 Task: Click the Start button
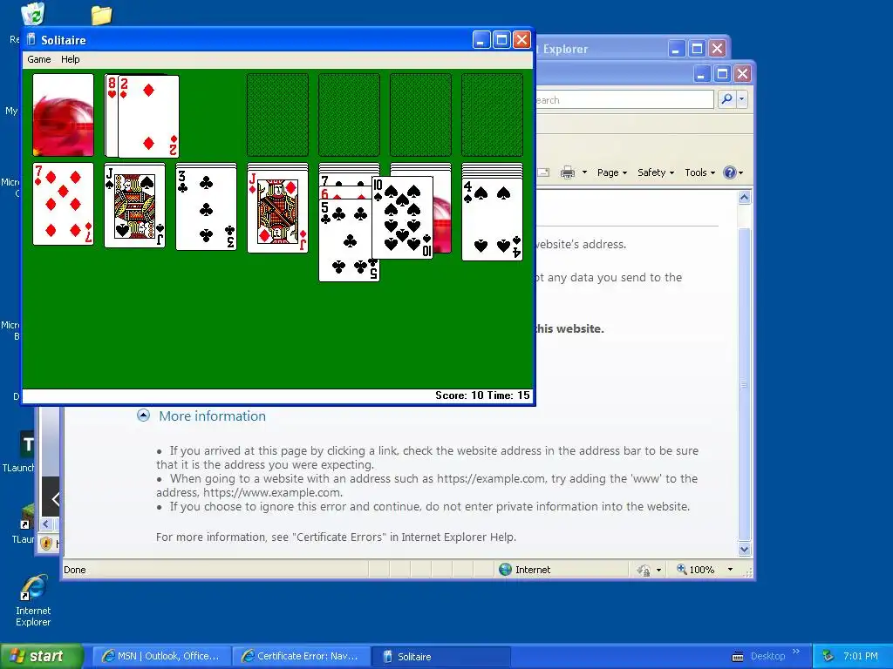point(41,656)
